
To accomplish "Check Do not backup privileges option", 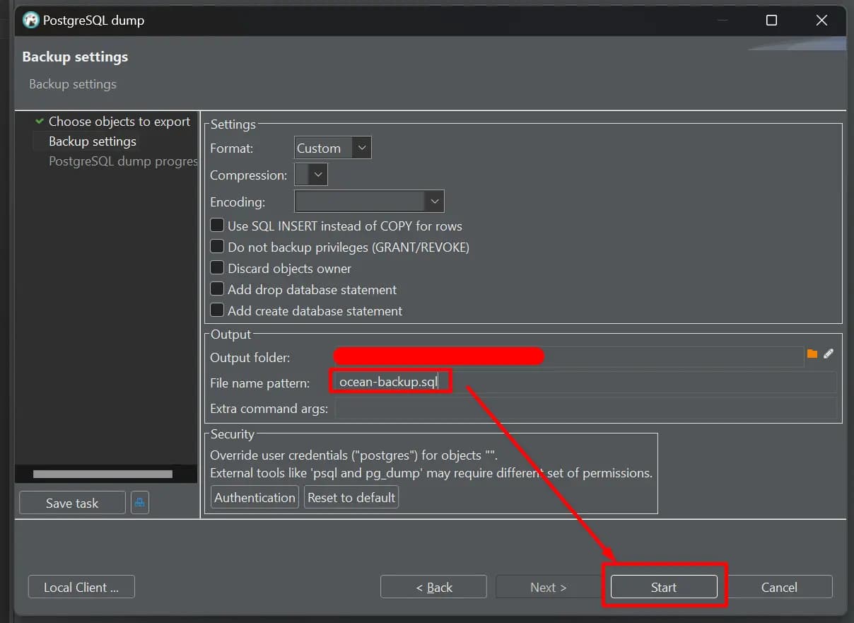I will (x=217, y=247).
